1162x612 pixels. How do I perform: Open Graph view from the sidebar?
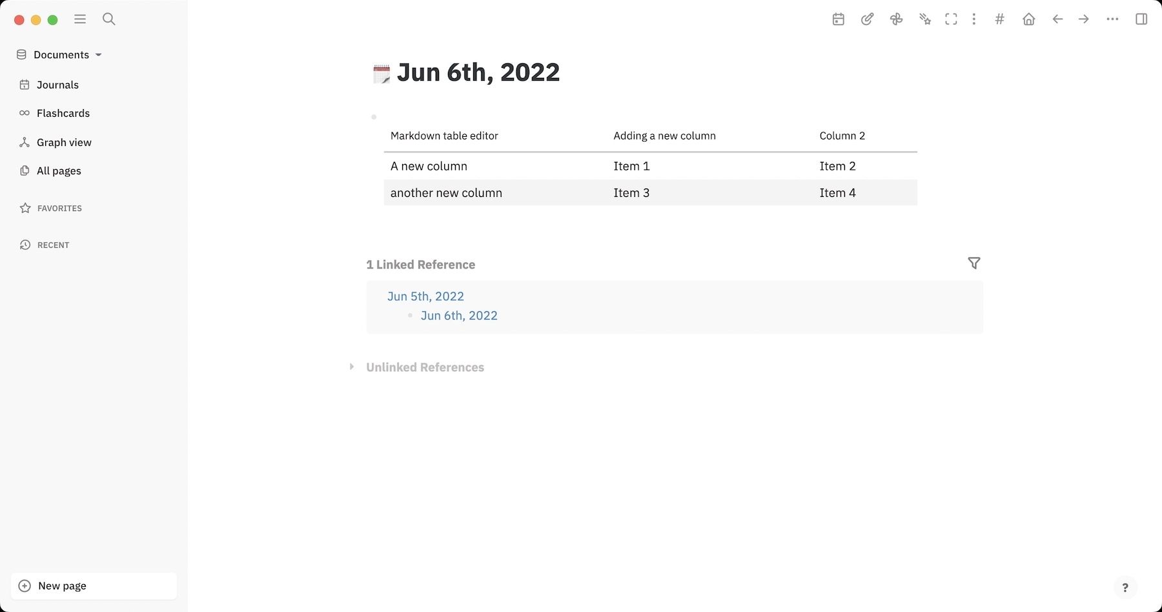(64, 142)
